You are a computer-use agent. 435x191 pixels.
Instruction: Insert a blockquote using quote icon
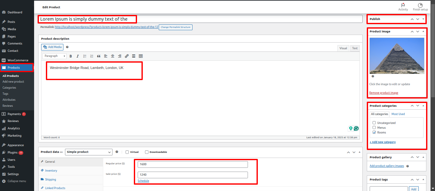coord(99,56)
